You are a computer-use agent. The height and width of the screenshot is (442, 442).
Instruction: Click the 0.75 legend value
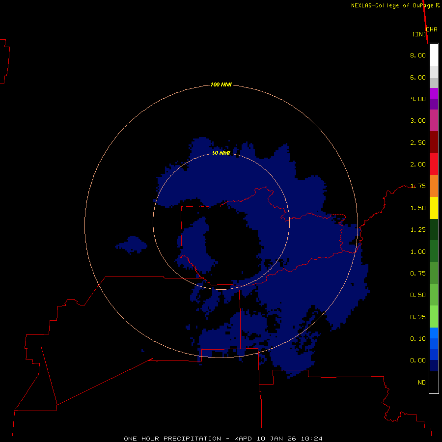418,274
